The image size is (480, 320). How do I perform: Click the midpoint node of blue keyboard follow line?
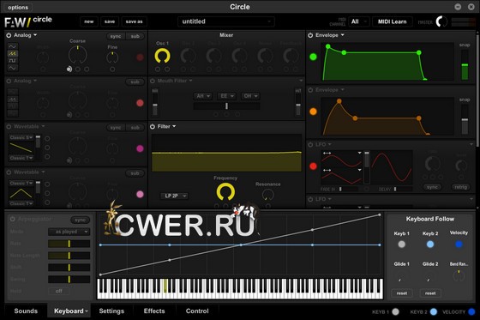coord(241,245)
